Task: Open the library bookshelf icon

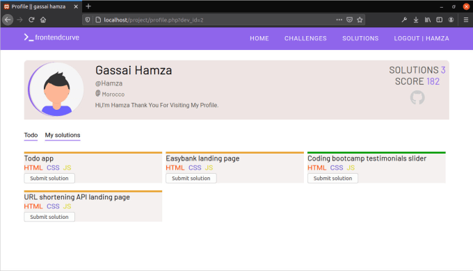Action: pyautogui.click(x=428, y=20)
